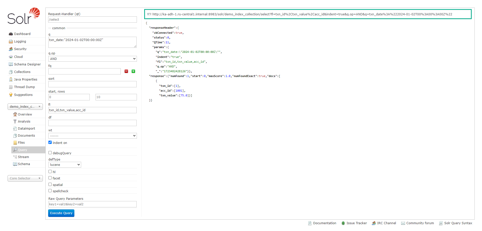The image size is (482, 231).
Task: Click into the q query textarea
Action: [93, 42]
